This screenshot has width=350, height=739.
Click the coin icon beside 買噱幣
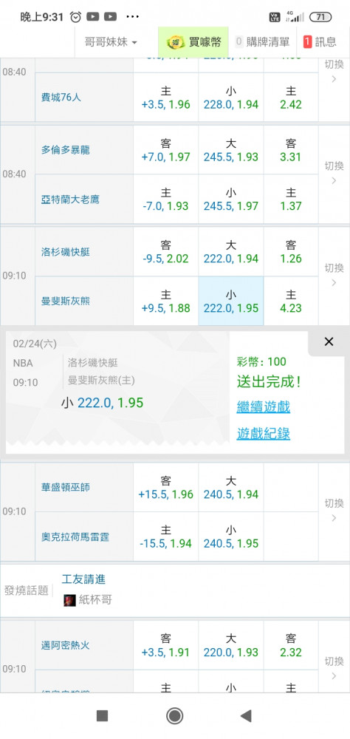(x=176, y=42)
